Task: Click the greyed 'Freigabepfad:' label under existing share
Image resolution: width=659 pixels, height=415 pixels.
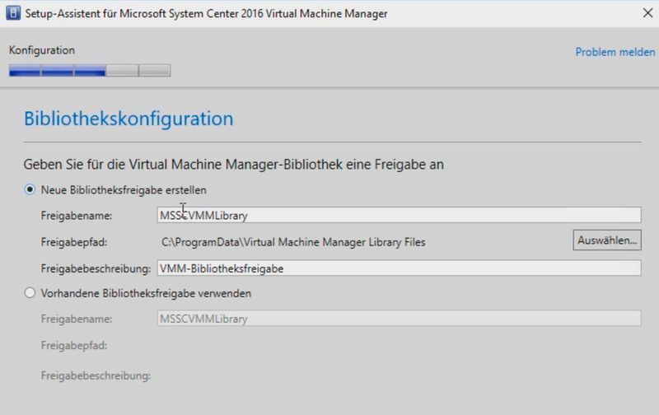Action: tap(74, 345)
